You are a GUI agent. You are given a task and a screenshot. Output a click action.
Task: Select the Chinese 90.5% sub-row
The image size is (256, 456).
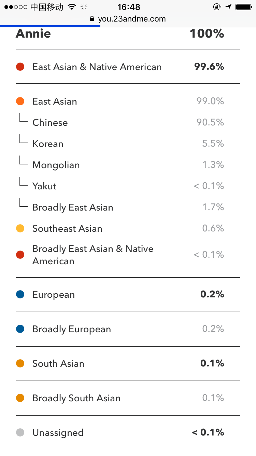[x=128, y=122]
